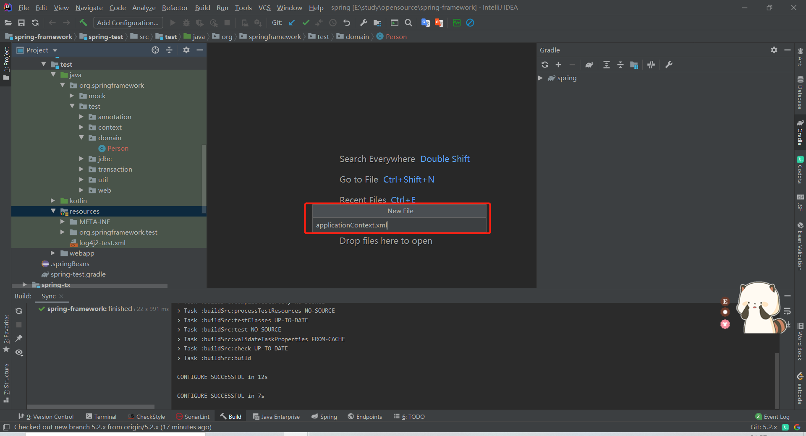806x436 pixels.
Task: Open Gradle panel gear options
Action: tap(774, 50)
